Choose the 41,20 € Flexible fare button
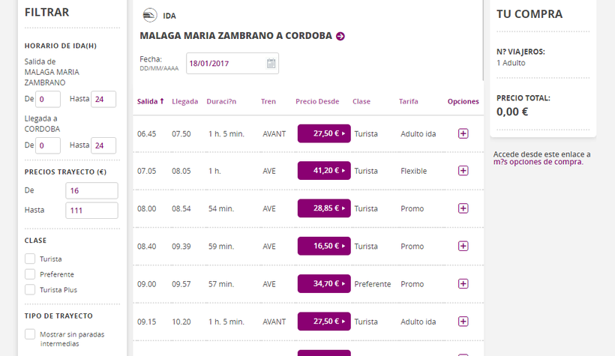615x356 pixels. (x=324, y=171)
